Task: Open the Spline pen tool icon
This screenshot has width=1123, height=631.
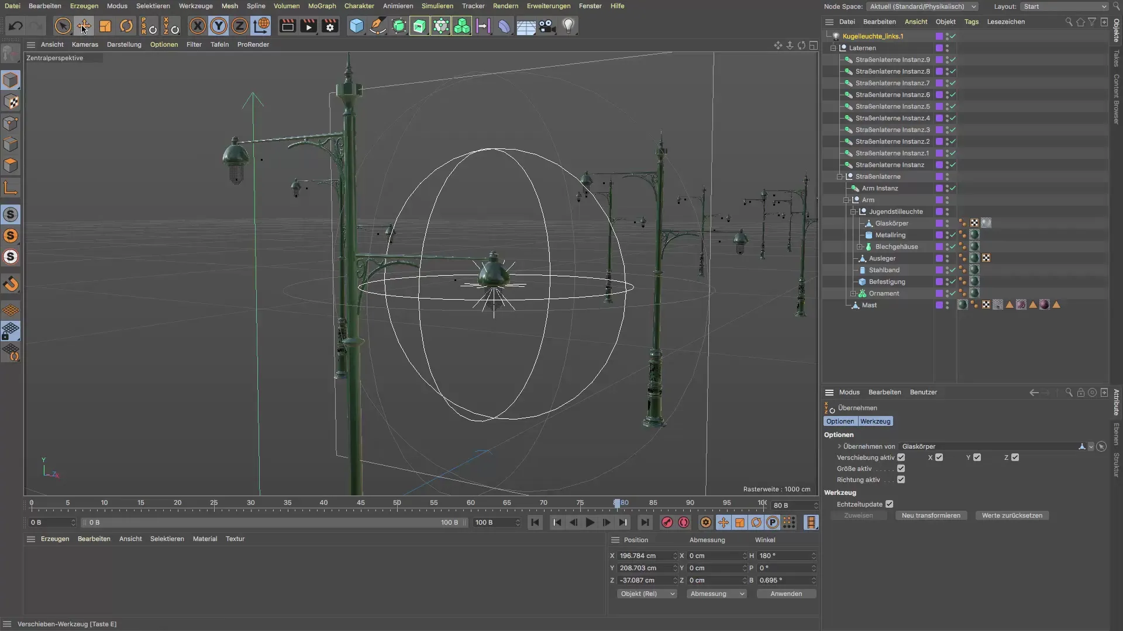Action: point(378,26)
